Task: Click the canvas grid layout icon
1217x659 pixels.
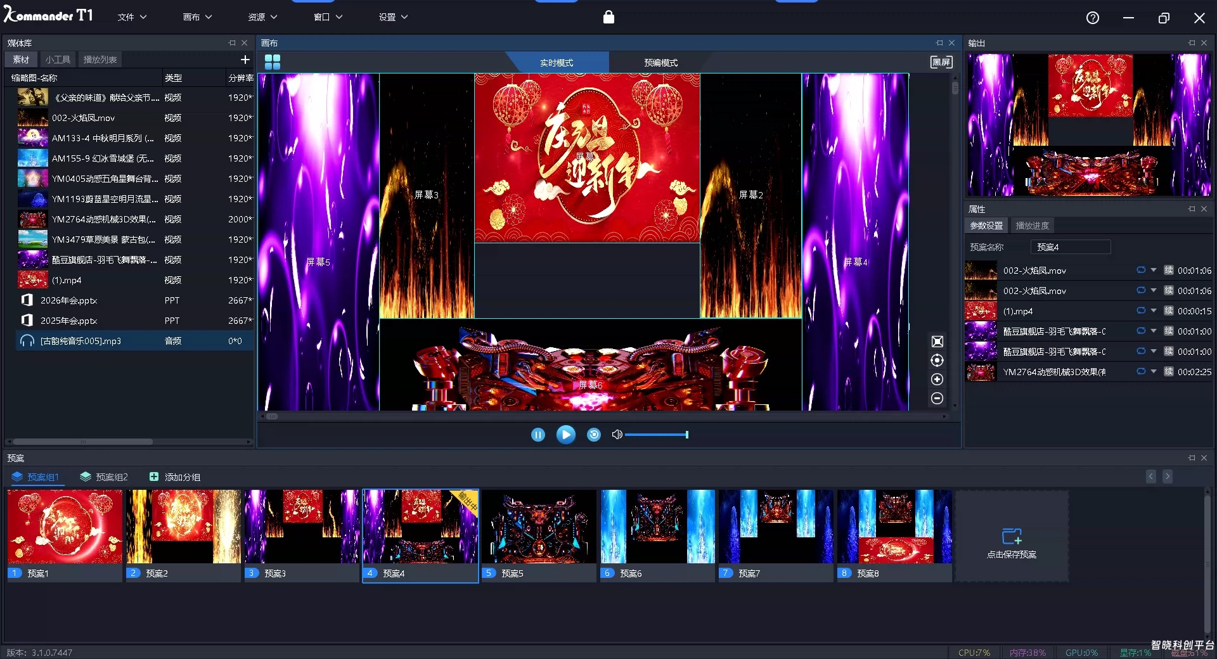Action: [x=272, y=61]
